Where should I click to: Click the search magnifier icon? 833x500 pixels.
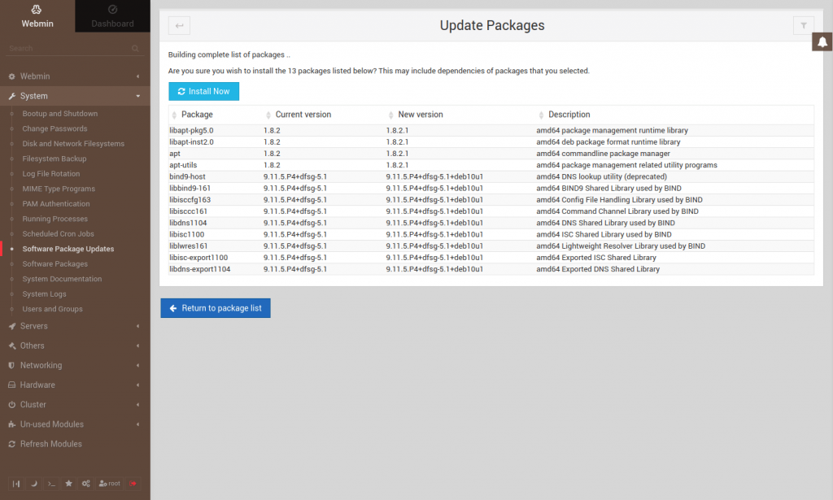[135, 49]
